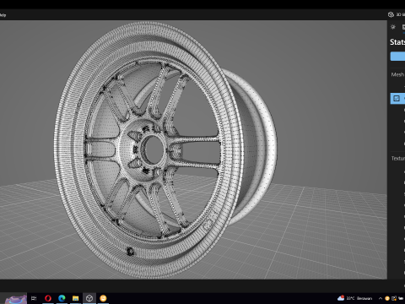Open the Environment and lighting sun tab
405x304 pixels.
393,27
